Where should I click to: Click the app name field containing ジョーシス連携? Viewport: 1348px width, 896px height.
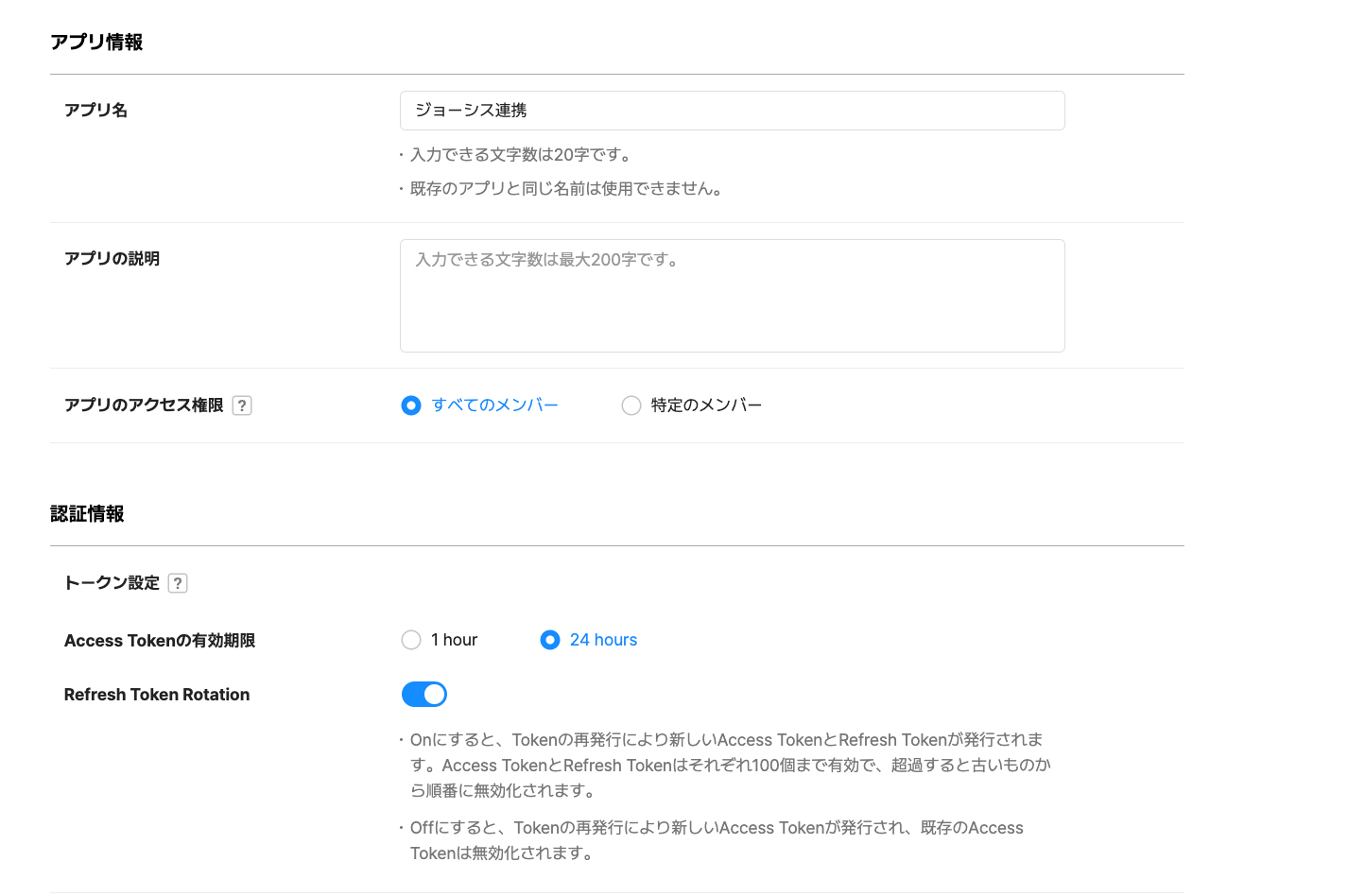732,111
